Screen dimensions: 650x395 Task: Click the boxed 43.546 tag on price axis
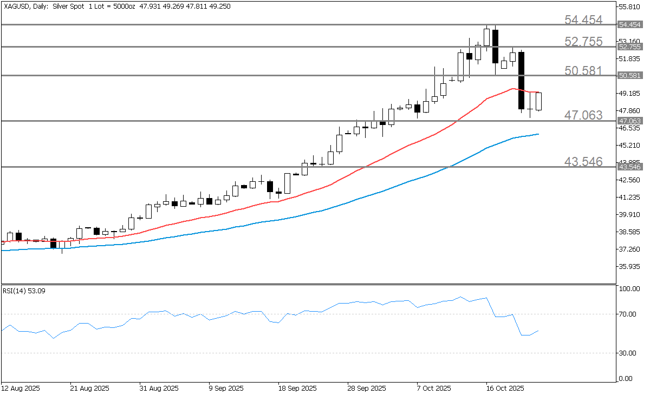630,167
